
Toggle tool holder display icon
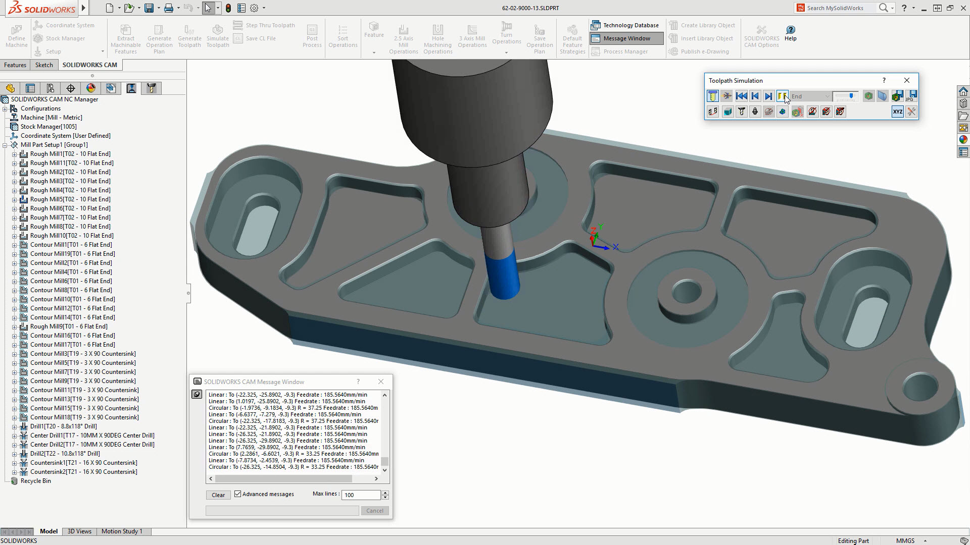coord(755,112)
